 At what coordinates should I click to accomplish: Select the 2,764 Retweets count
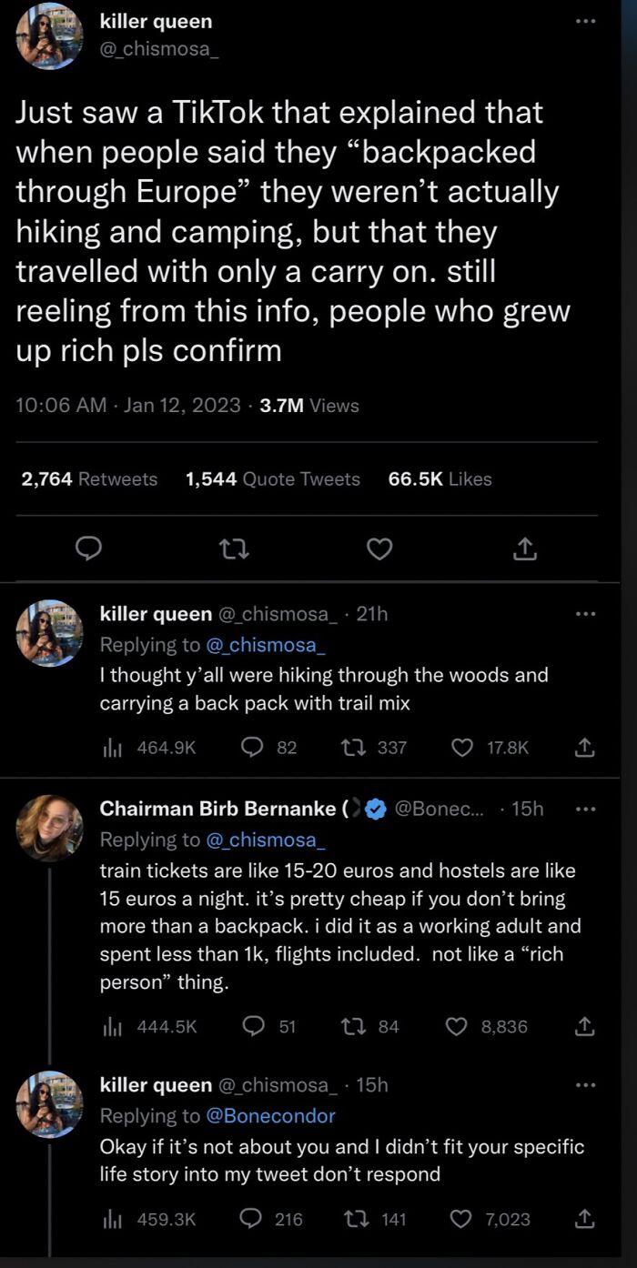87,478
